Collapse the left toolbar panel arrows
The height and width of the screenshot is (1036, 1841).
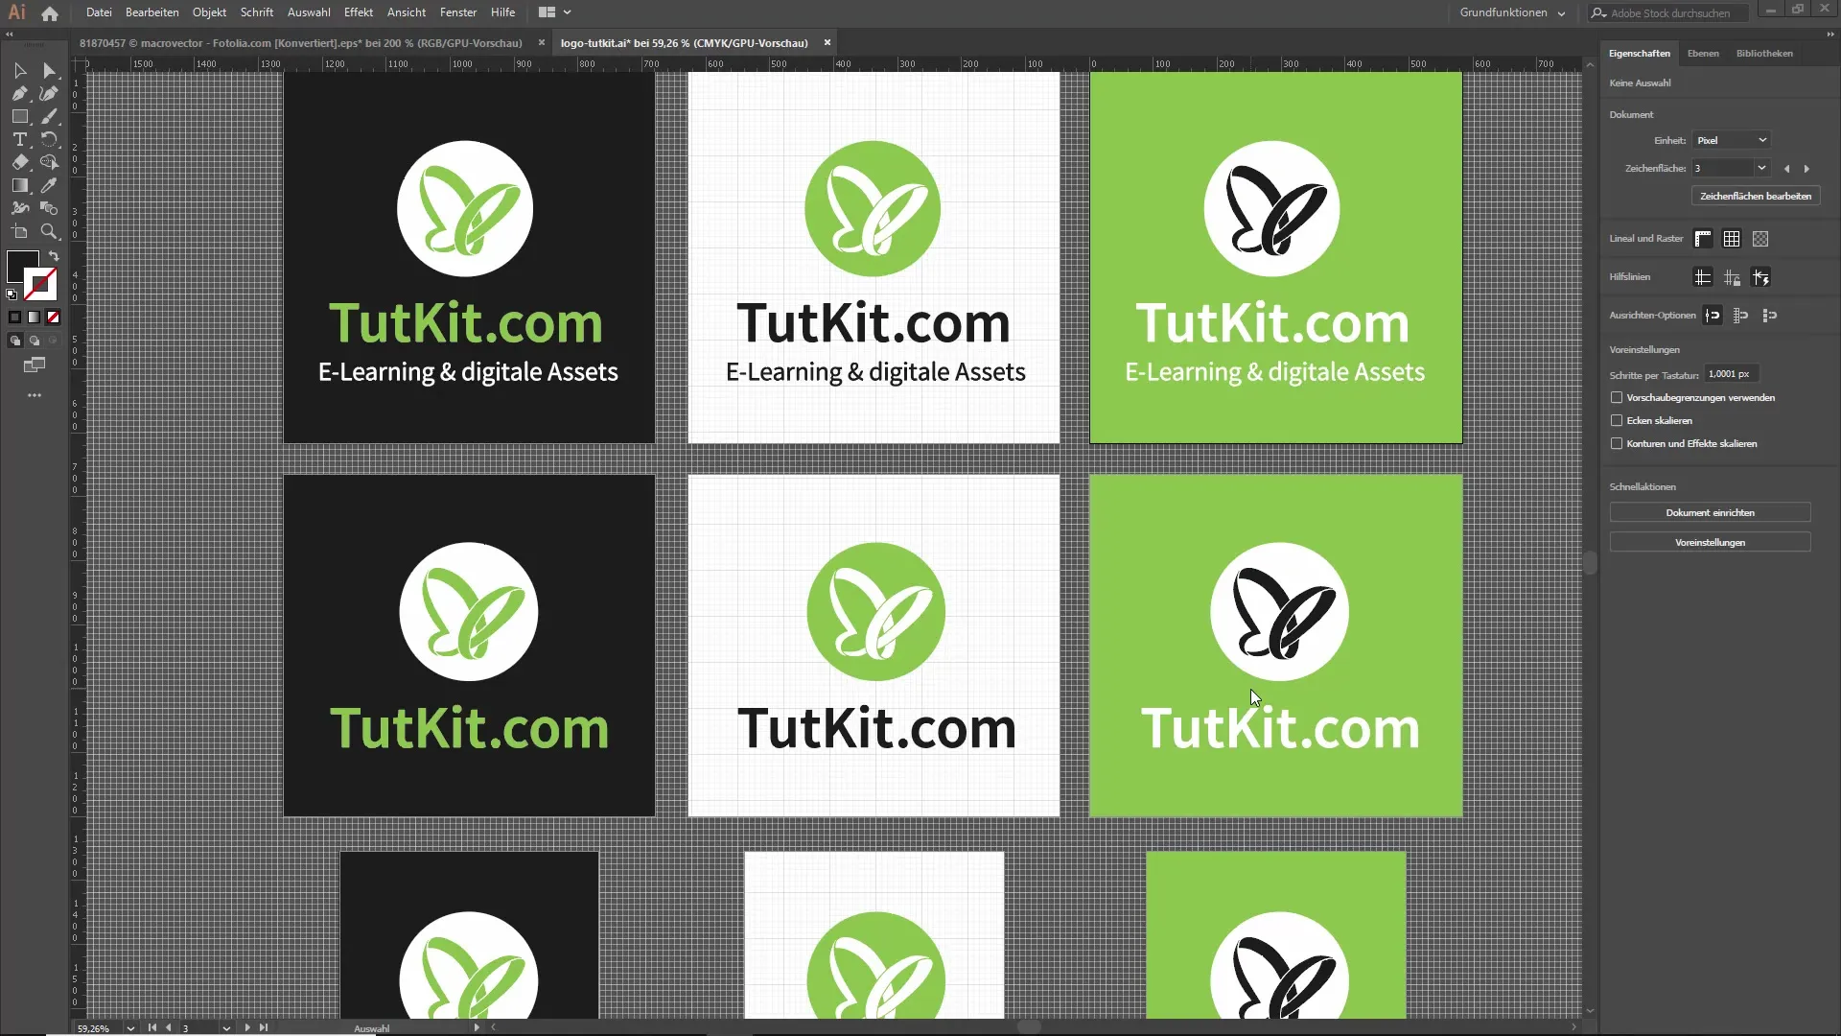point(10,34)
